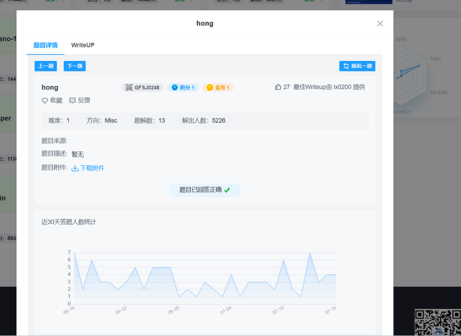Click the Misc label on radar chart
The image size is (461, 336).
point(436,59)
